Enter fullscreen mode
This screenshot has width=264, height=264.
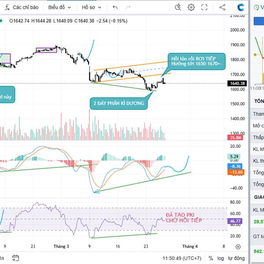tap(204, 7)
